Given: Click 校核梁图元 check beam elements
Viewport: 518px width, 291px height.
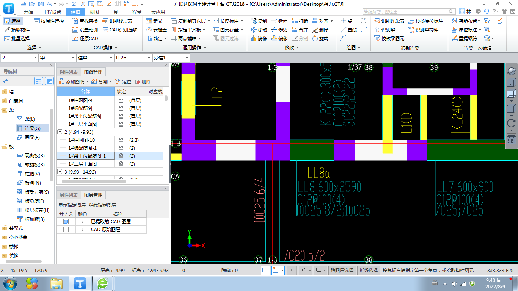Looking at the screenshot, I should tap(389, 38).
